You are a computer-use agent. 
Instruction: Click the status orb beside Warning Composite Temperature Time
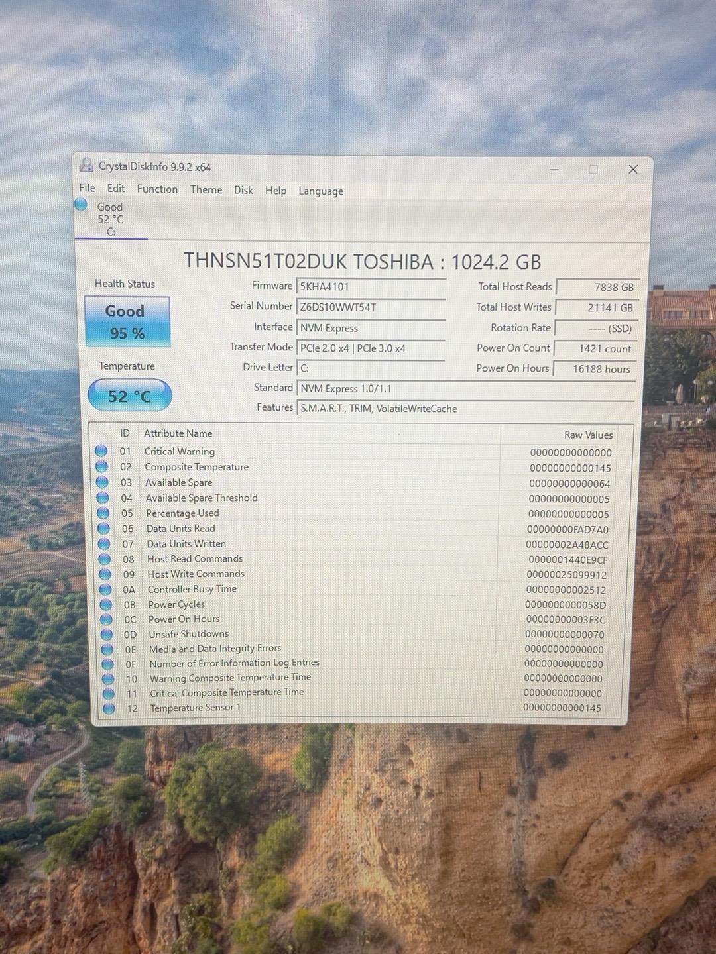[108, 679]
